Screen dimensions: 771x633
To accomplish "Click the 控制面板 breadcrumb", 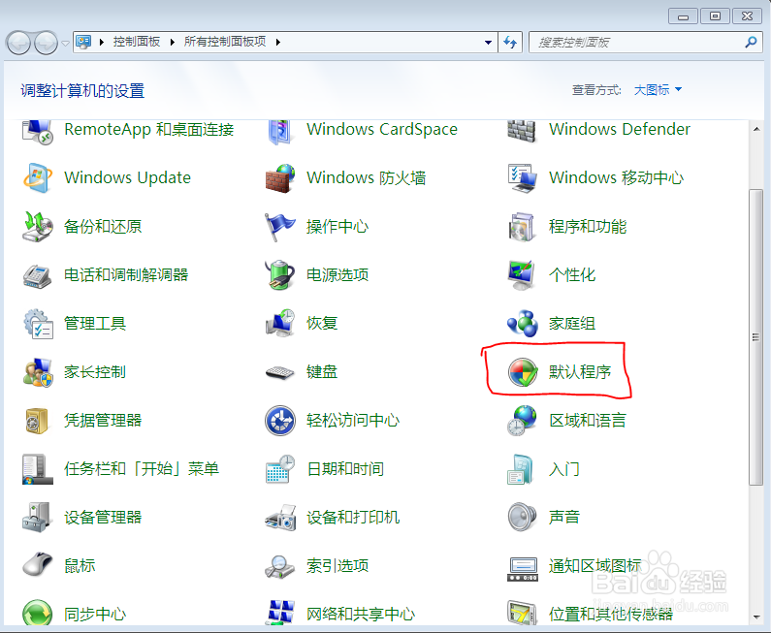I will pyautogui.click(x=137, y=42).
